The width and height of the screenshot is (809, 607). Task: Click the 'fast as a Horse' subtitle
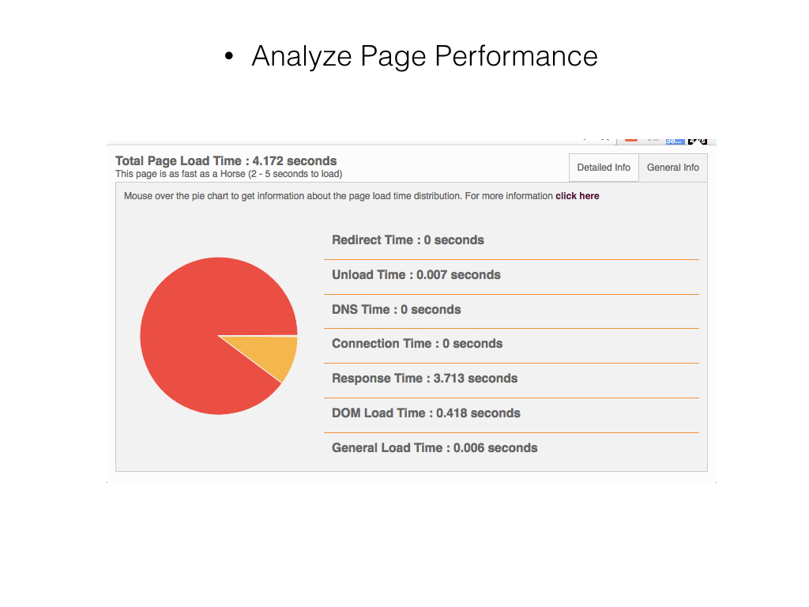coord(228,174)
